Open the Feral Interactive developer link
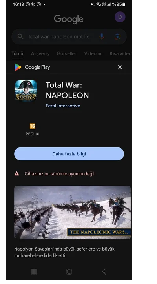The height and width of the screenshot is (284, 157). pos(63,106)
